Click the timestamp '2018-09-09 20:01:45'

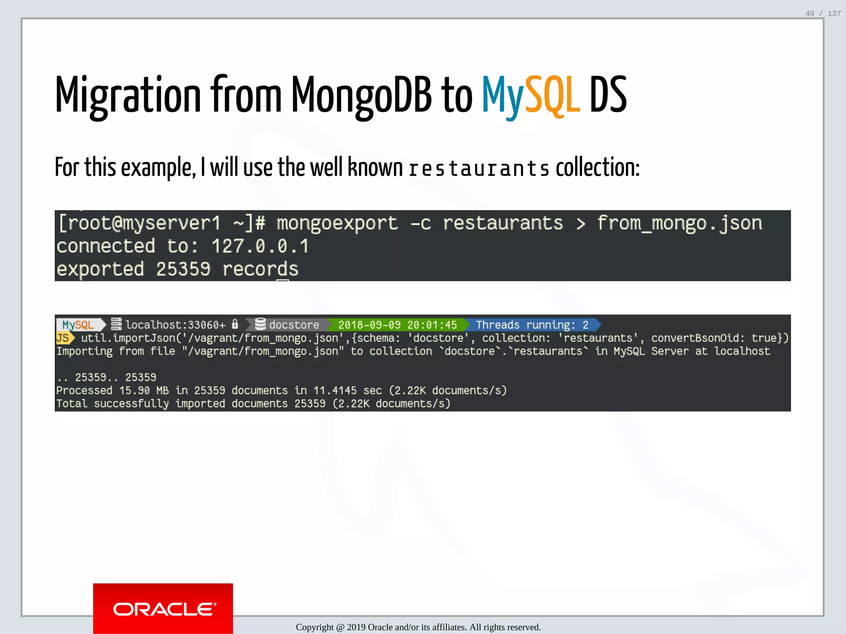point(397,325)
